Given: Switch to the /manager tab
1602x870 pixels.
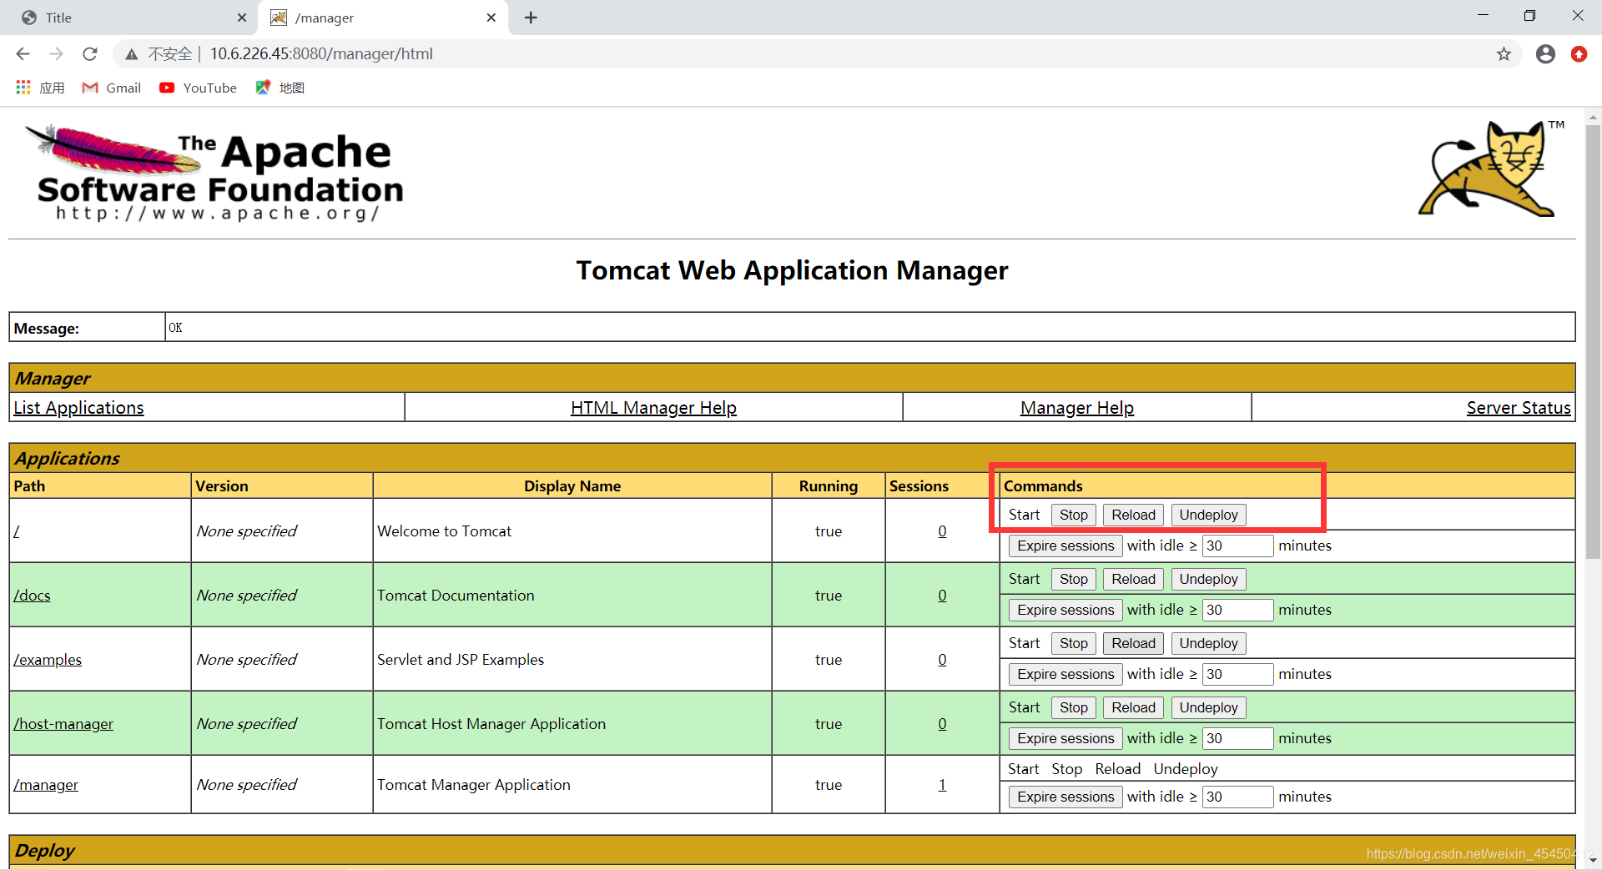Looking at the screenshot, I should coord(384,18).
